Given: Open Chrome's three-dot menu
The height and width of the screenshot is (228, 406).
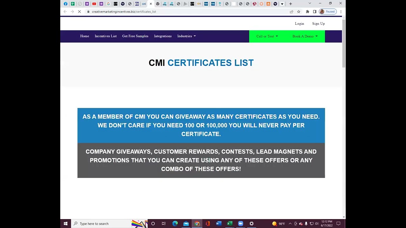Looking at the screenshot, I should point(341,12).
